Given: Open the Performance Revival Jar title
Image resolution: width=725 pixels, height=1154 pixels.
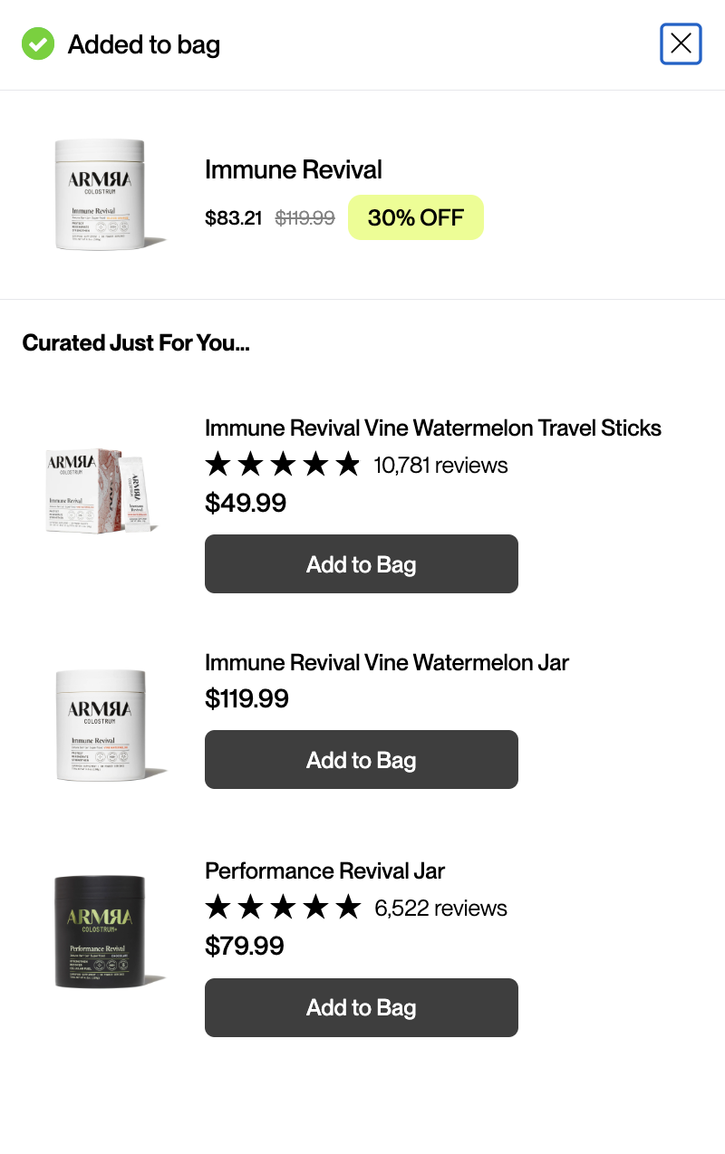Looking at the screenshot, I should point(324,870).
